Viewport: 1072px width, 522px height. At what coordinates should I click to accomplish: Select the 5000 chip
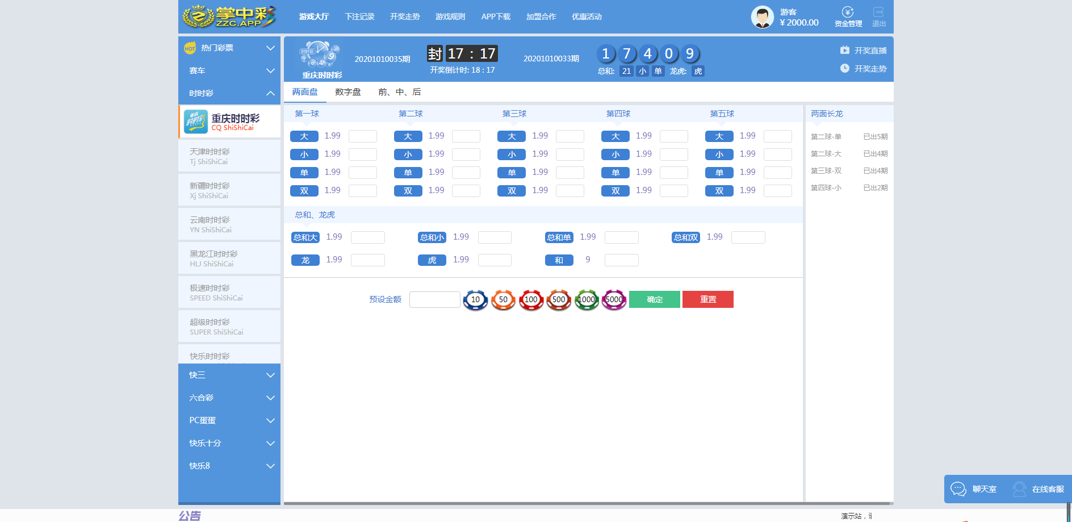[614, 299]
